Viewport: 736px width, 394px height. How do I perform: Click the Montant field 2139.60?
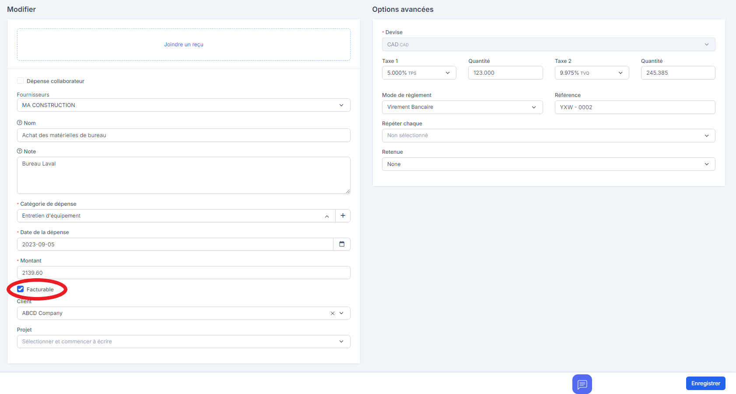click(184, 273)
